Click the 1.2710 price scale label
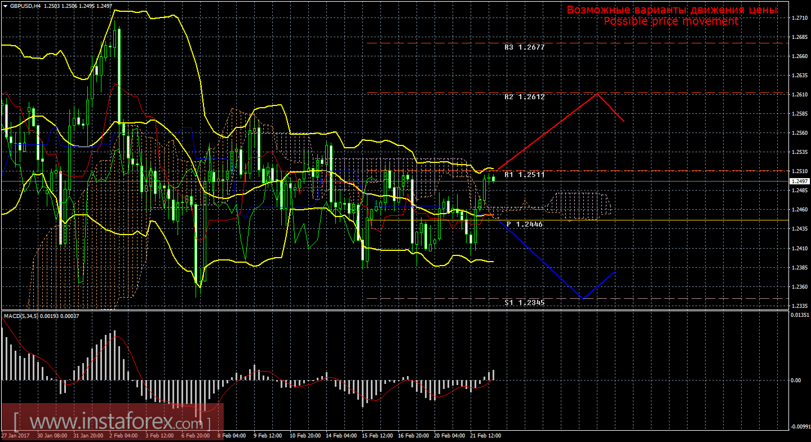811x442 pixels. click(x=799, y=18)
